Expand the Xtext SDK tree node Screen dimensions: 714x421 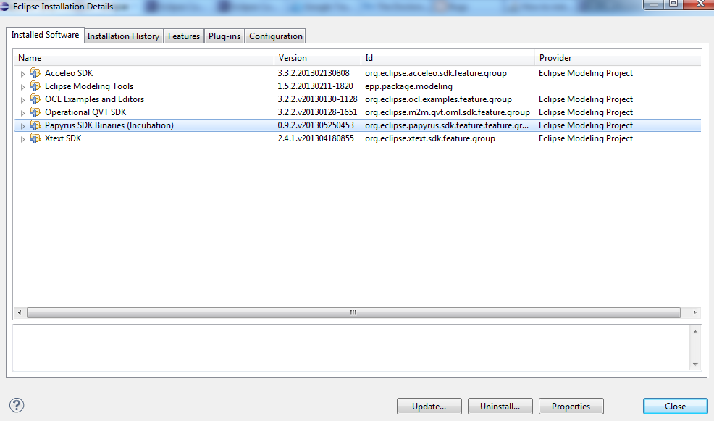tap(22, 139)
